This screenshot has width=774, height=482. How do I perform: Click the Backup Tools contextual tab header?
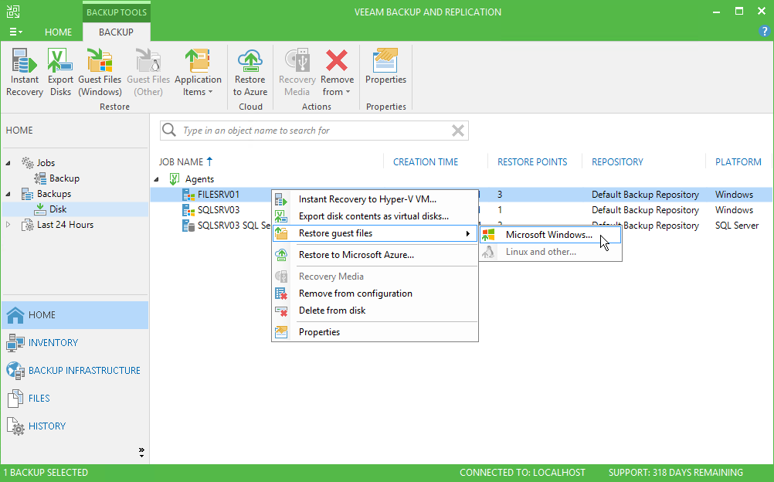pos(117,12)
